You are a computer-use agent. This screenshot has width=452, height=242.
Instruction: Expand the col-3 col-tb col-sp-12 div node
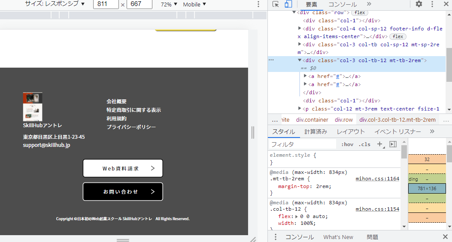tap(300, 44)
